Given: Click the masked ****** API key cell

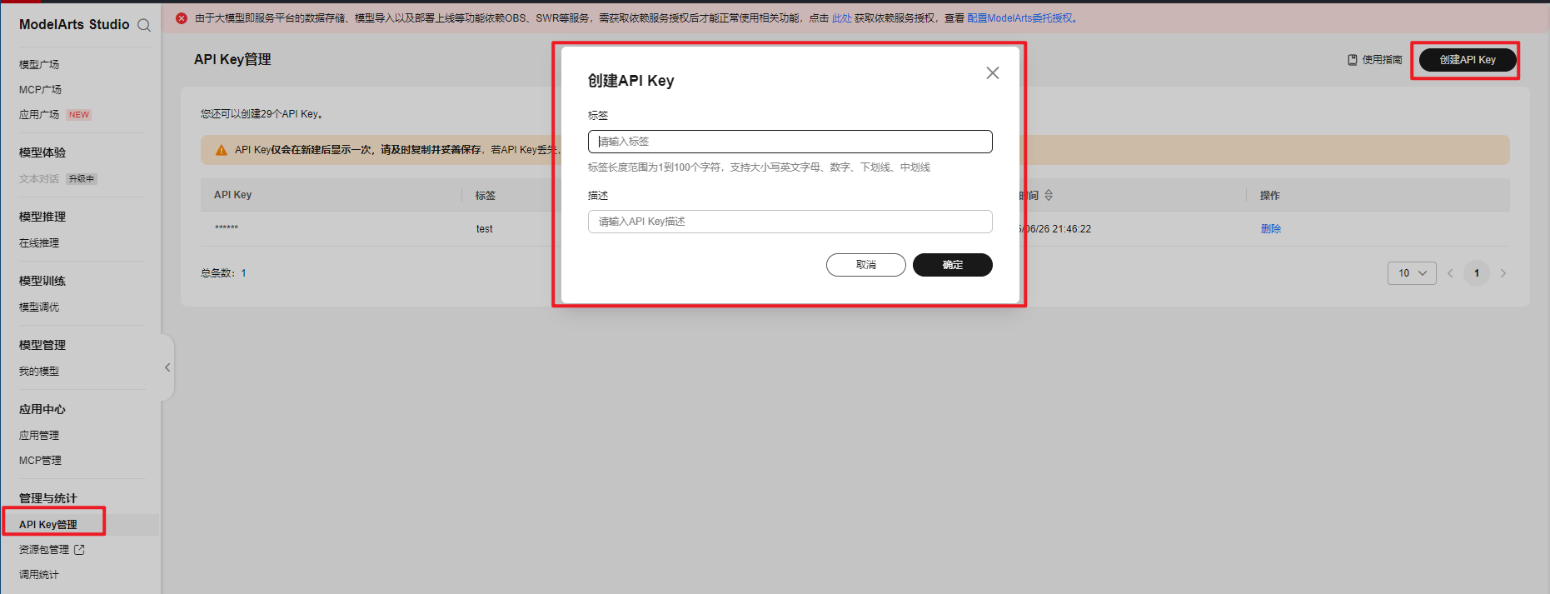Looking at the screenshot, I should point(227,228).
